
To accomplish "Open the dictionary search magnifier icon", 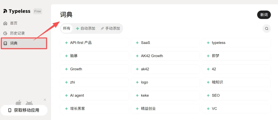I will pos(267,29).
